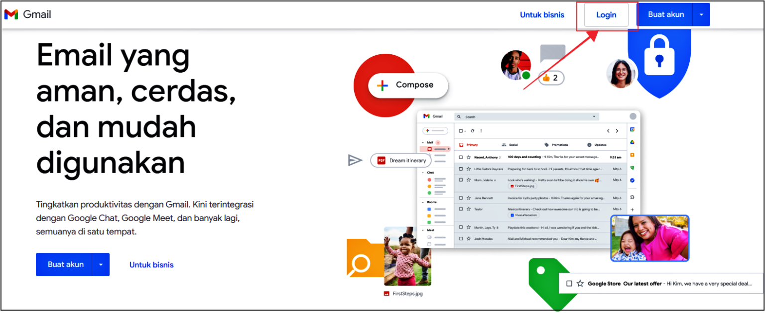Switch to the Social inbox tab
The width and height of the screenshot is (765, 313).
pos(513,145)
